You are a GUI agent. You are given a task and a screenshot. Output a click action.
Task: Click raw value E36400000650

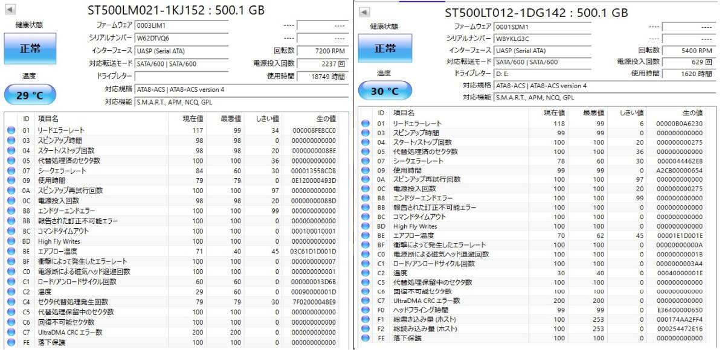pyautogui.click(x=680, y=310)
